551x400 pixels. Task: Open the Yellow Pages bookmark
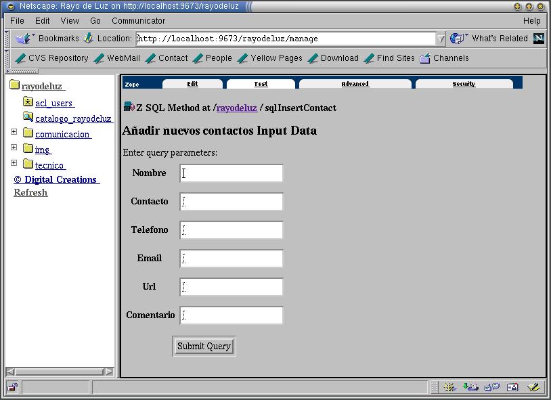(x=270, y=58)
